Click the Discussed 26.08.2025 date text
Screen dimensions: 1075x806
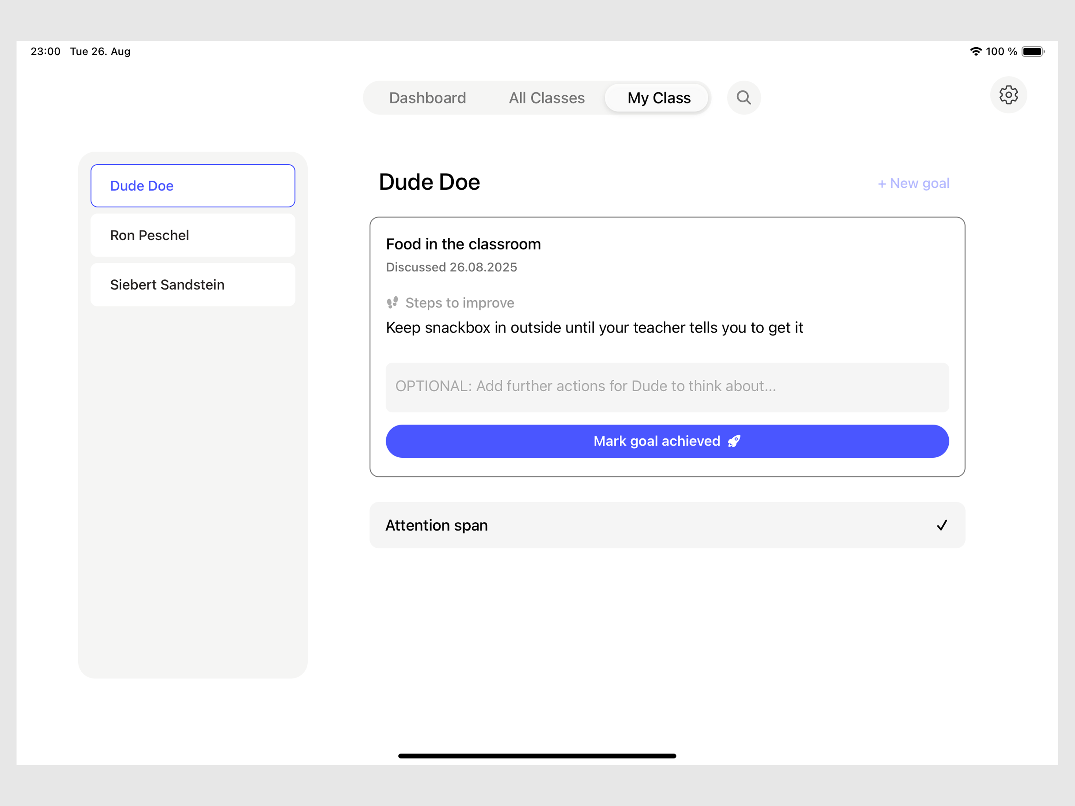[x=451, y=267]
